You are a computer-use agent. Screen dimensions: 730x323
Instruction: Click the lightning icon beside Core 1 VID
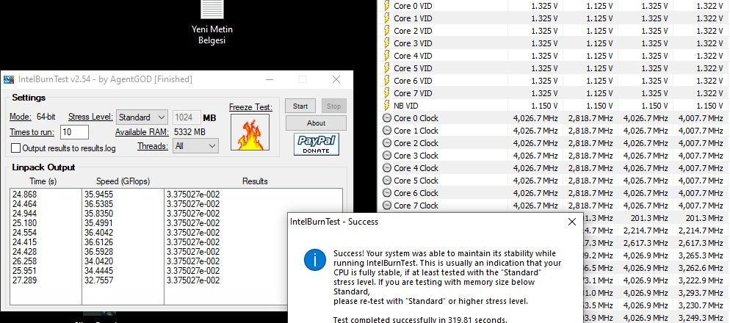[x=386, y=18]
